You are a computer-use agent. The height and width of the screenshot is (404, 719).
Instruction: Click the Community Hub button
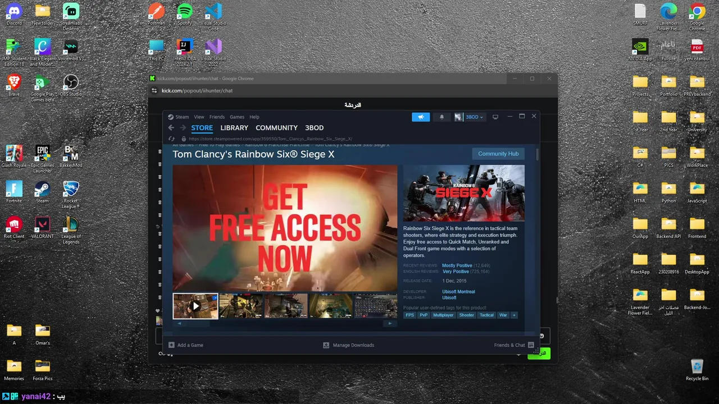coord(498,154)
